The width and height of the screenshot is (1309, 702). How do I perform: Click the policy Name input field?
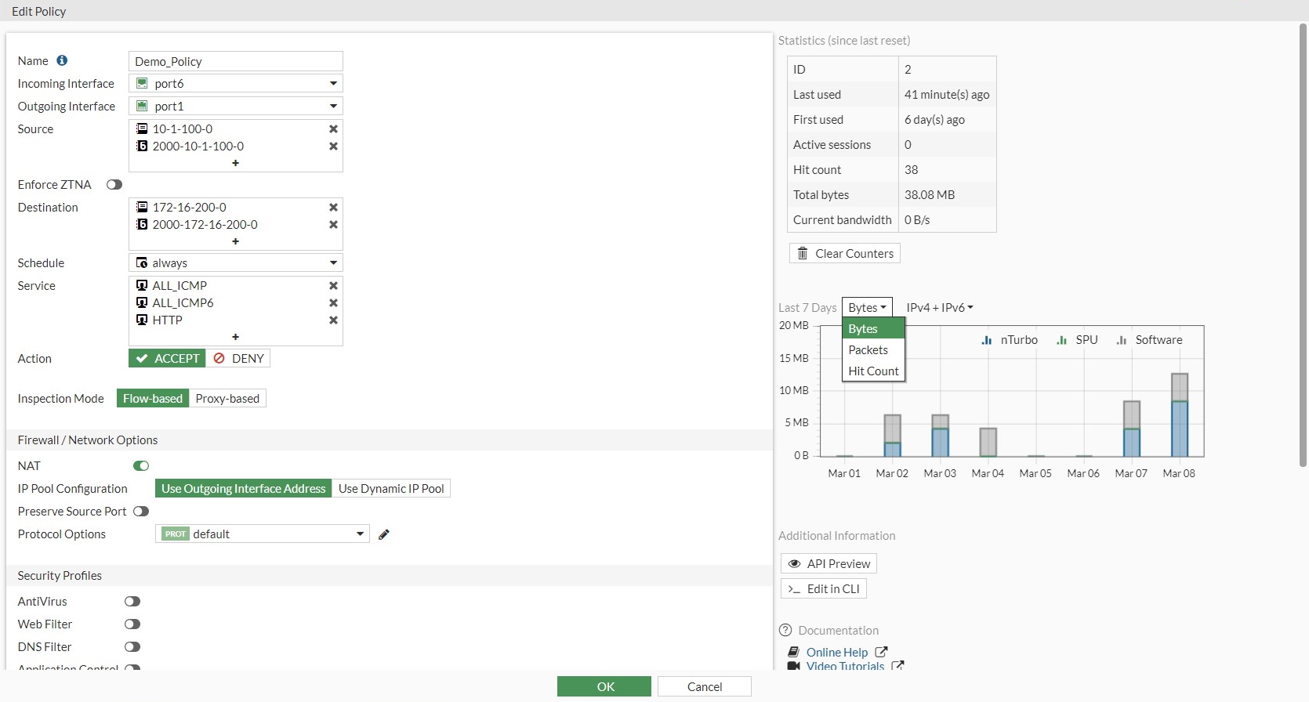tap(235, 61)
